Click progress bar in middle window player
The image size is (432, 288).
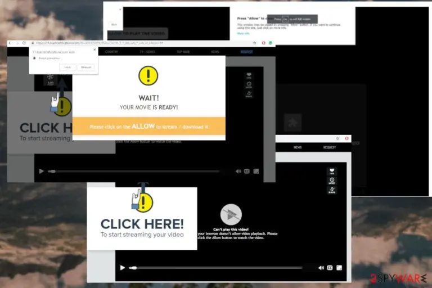134,172
